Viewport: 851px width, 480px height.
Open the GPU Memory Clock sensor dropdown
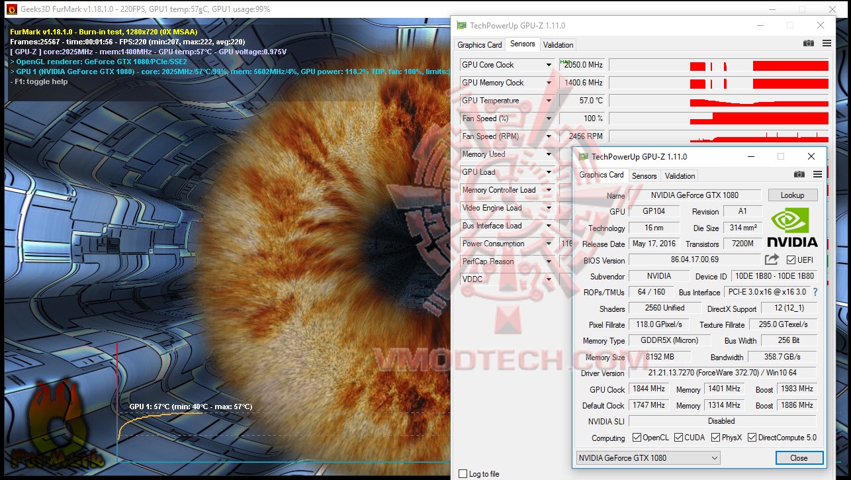tap(549, 83)
